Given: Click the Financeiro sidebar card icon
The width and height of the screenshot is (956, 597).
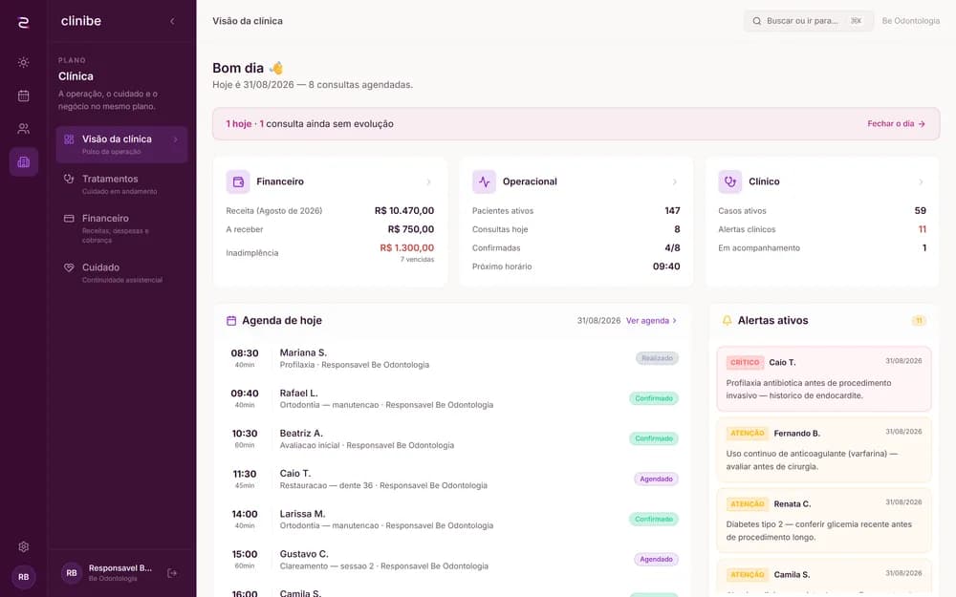Looking at the screenshot, I should pos(69,218).
